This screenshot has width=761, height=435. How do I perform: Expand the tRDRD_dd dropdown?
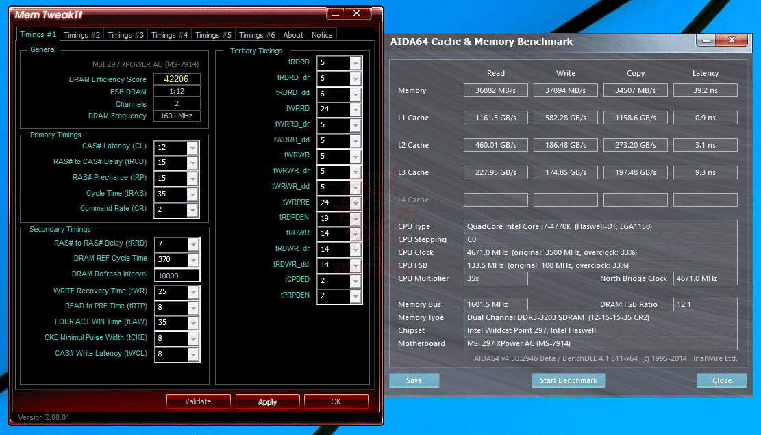tap(355, 94)
